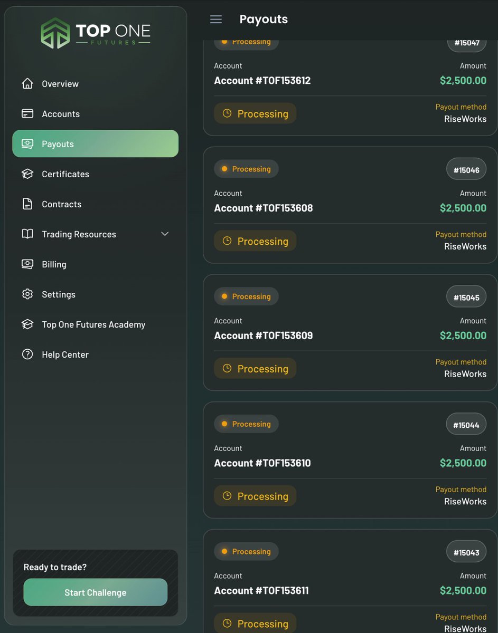Open Settings from the sidebar
Screen dimensions: 498x633
96,294
